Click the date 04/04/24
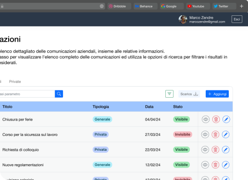Image resolution: width=248 pixels, height=180 pixels. [x=153, y=119]
